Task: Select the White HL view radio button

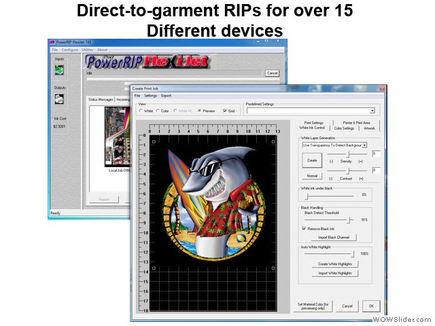Action: tap(175, 111)
